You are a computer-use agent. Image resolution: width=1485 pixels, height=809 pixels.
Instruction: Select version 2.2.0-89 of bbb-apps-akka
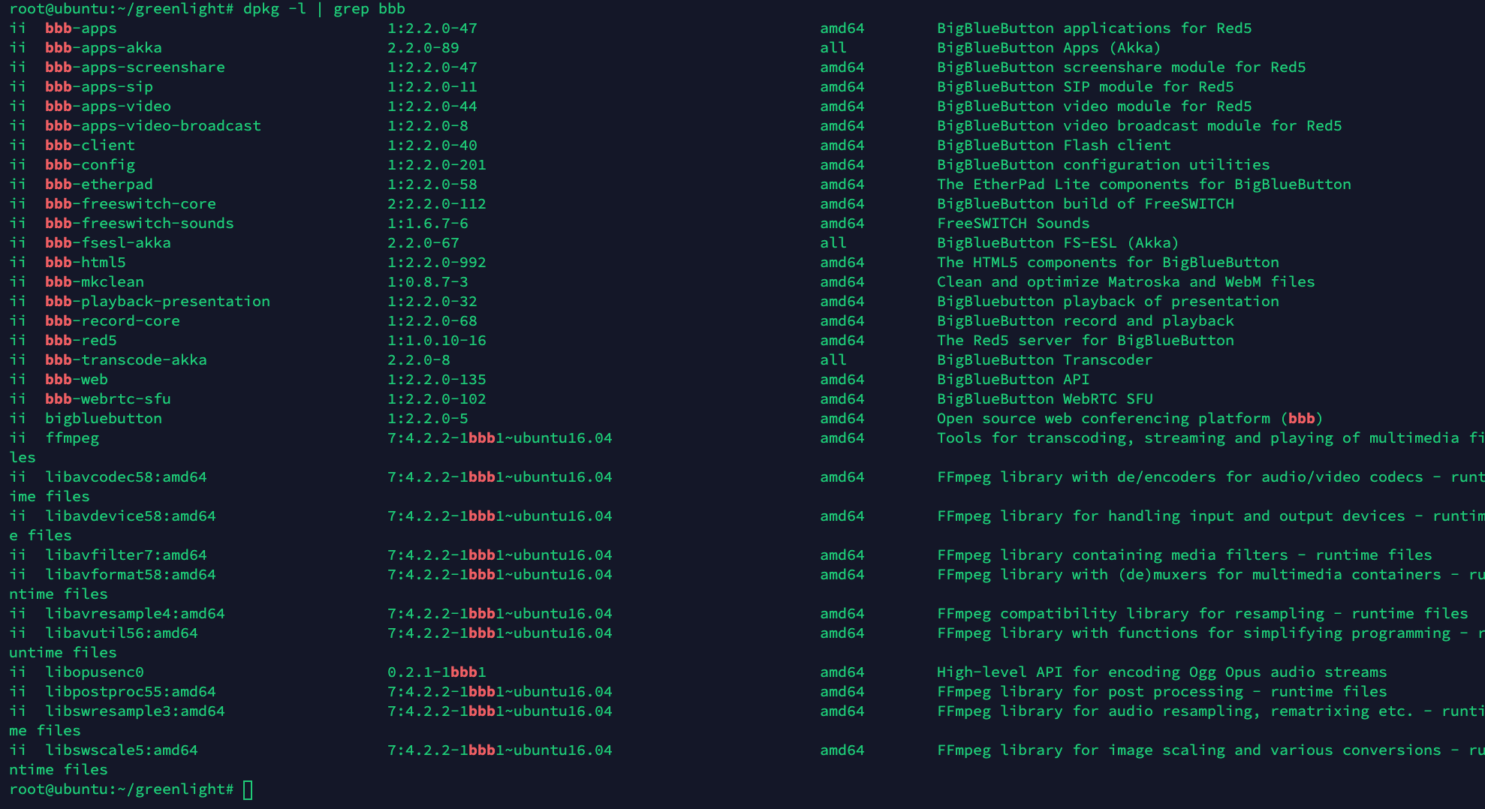423,48
